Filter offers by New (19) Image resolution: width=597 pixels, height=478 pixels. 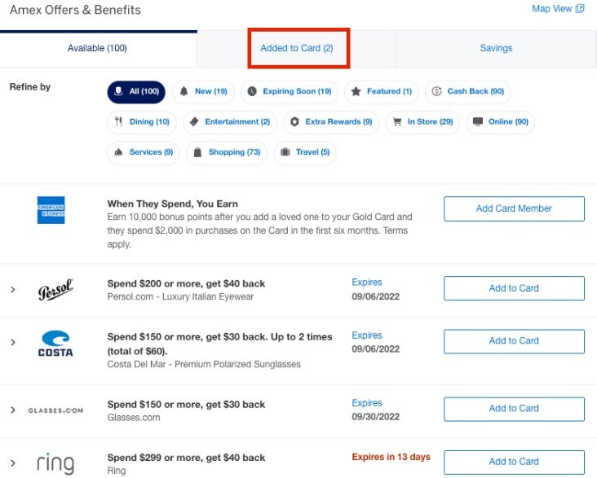pyautogui.click(x=203, y=92)
